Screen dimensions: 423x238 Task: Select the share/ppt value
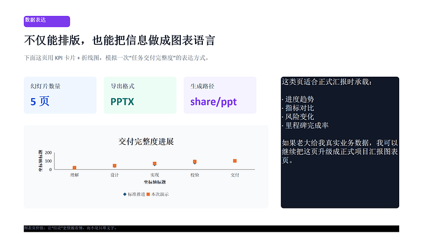(213, 102)
